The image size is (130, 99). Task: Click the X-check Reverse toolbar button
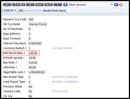click(x=49, y=5)
